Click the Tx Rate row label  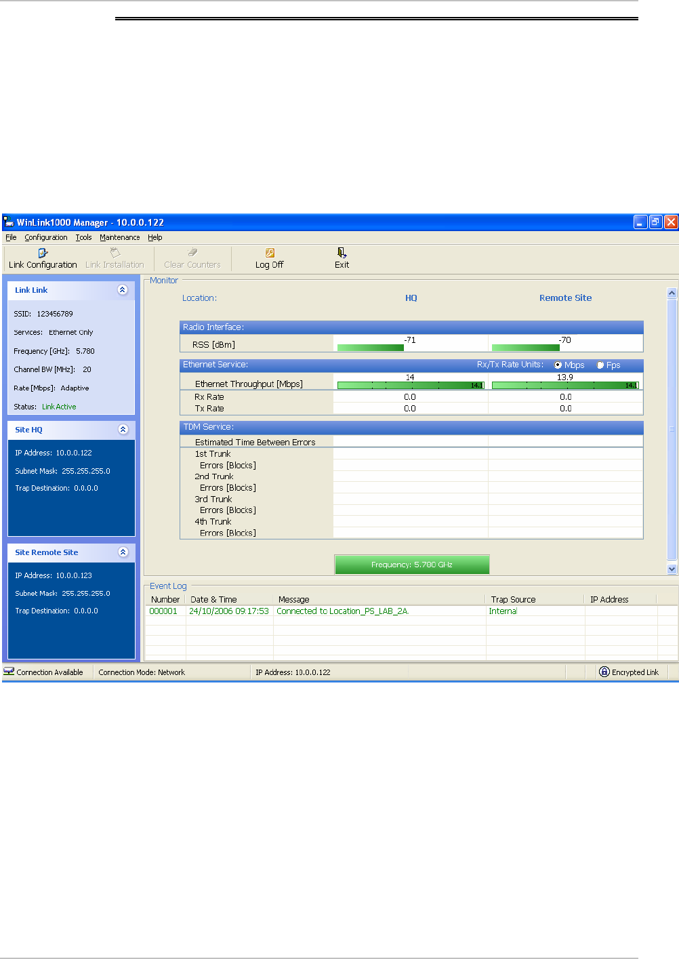209,409
